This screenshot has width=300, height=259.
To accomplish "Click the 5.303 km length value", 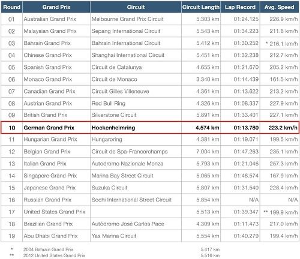I will [x=208, y=19].
